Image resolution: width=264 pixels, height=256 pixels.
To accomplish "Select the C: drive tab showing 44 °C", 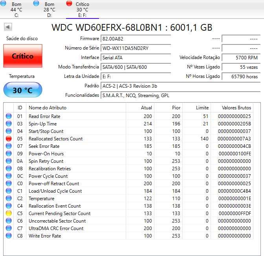I will (x=16, y=9).
